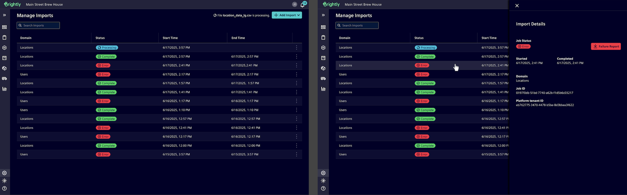Sort by Status column header in left screen
The height and width of the screenshot is (195, 627).
pos(100,38)
